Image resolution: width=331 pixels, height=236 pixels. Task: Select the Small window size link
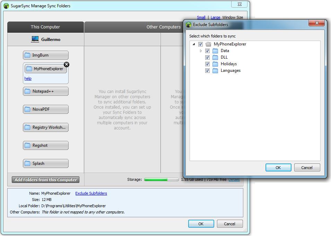click(201, 17)
